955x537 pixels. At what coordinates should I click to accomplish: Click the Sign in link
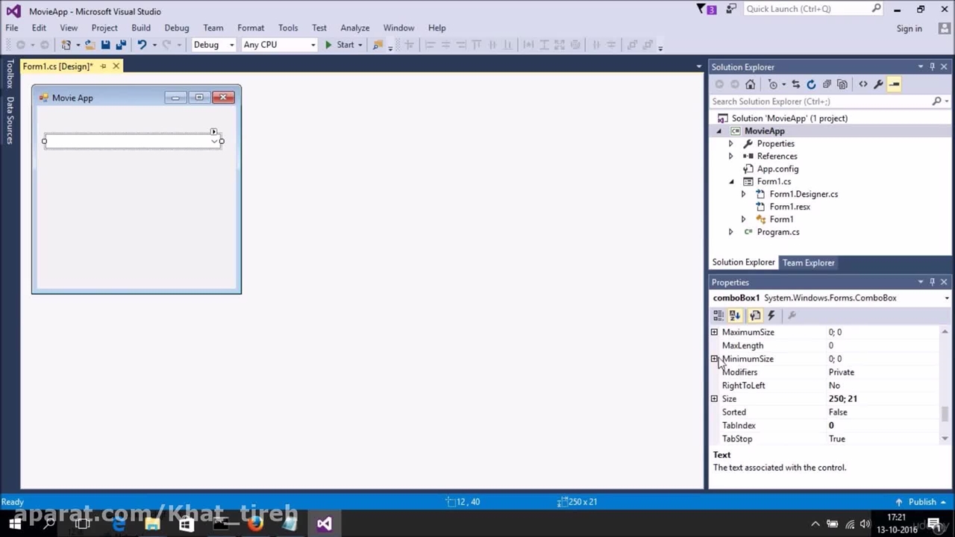(909, 28)
